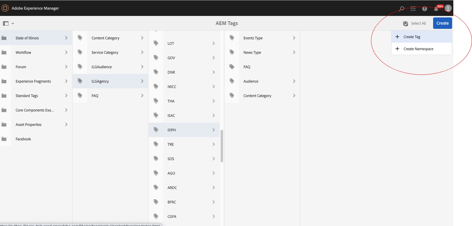Image resolution: width=472 pixels, height=226 pixels.
Task: Select the Workflow folder in the left column
Action: (23, 52)
